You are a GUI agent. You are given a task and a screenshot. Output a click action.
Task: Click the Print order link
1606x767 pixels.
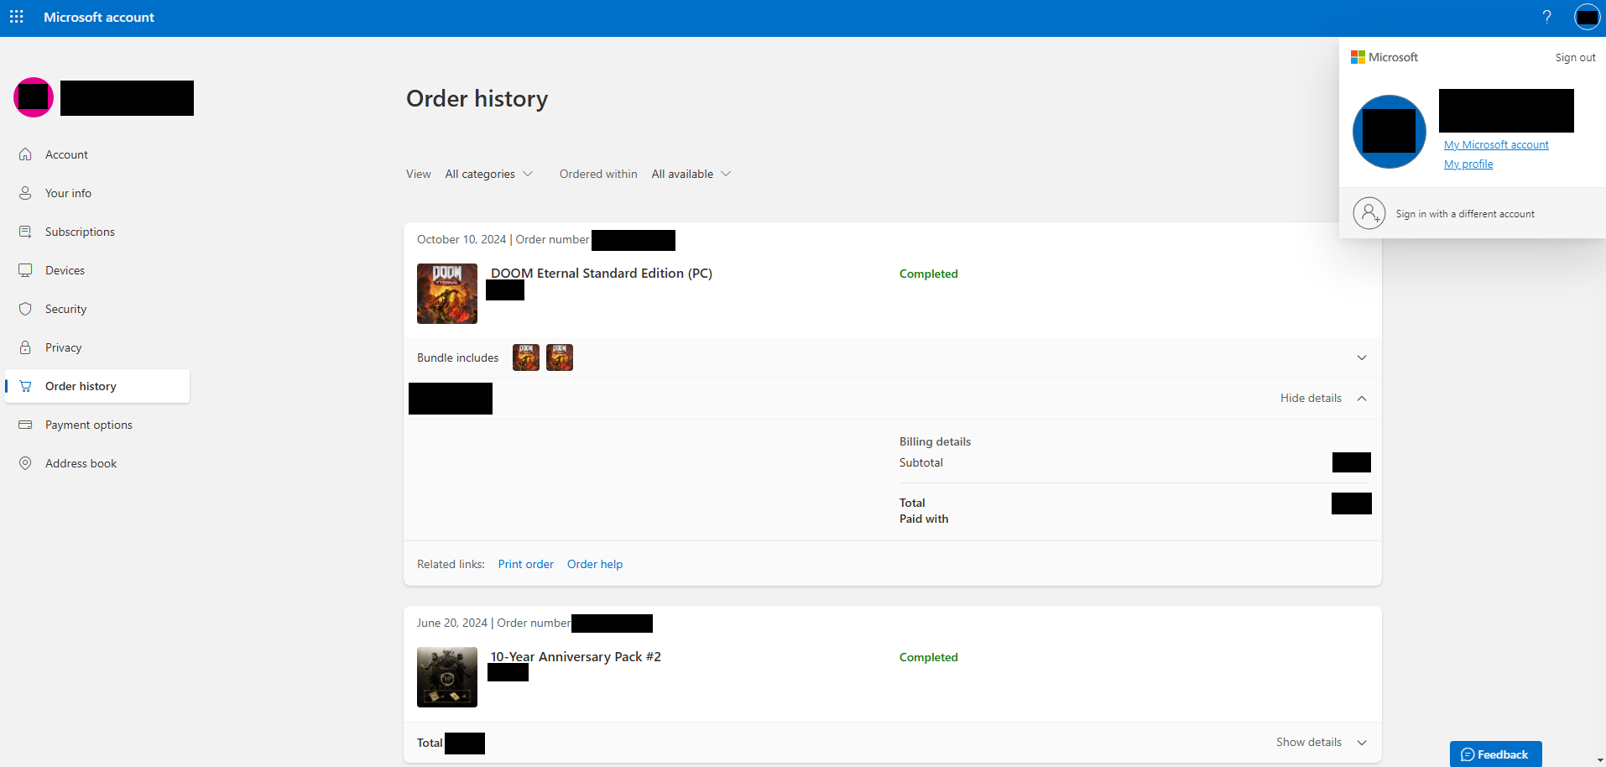click(526, 564)
